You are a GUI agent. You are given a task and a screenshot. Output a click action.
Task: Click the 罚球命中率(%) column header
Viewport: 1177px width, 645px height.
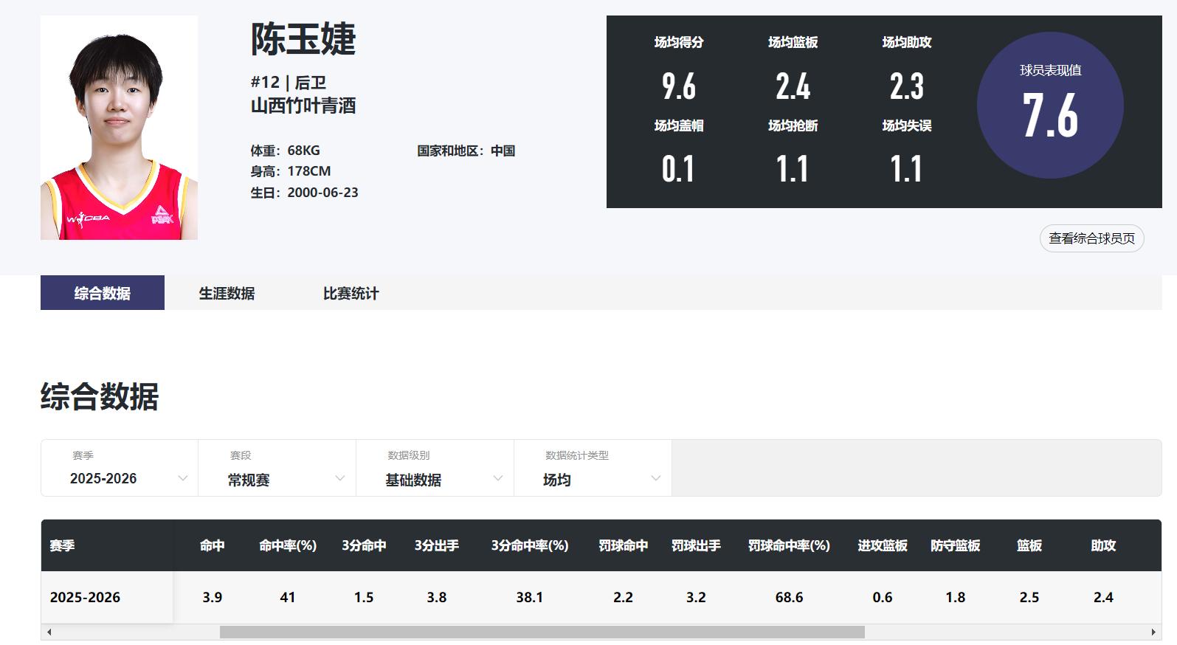click(x=788, y=545)
